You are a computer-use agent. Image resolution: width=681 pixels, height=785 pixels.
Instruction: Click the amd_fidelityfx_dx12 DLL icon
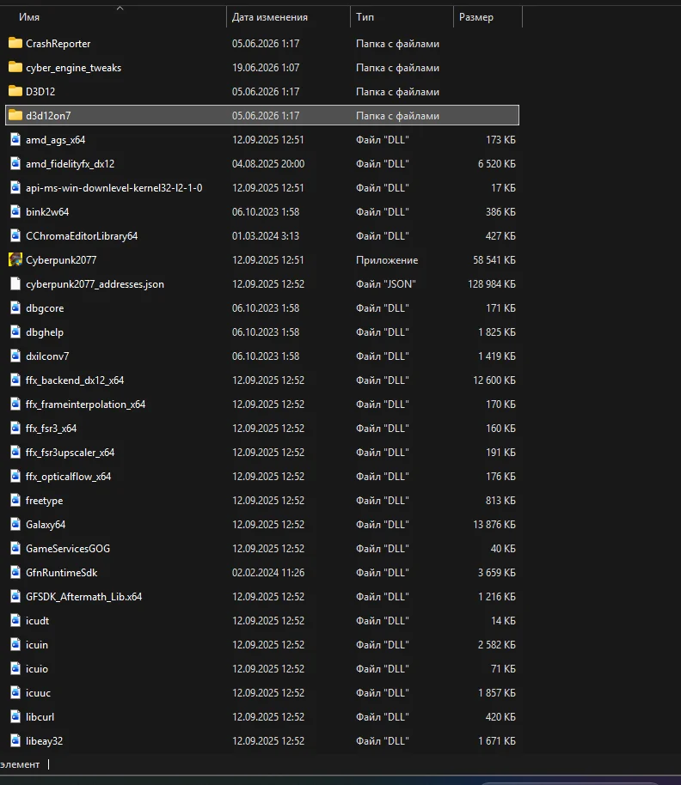[15, 164]
